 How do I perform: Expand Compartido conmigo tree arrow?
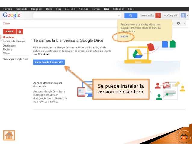click(x=2, y=41)
